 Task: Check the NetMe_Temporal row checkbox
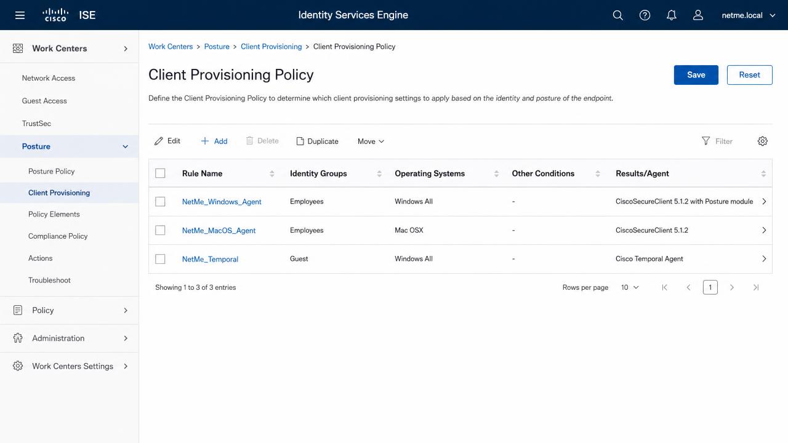tap(161, 259)
